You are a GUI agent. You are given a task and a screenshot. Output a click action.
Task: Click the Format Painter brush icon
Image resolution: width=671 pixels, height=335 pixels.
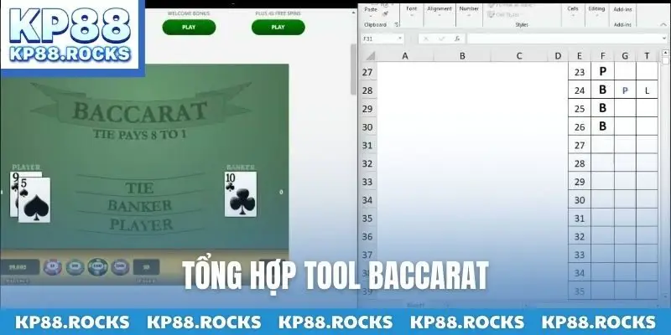point(385,14)
